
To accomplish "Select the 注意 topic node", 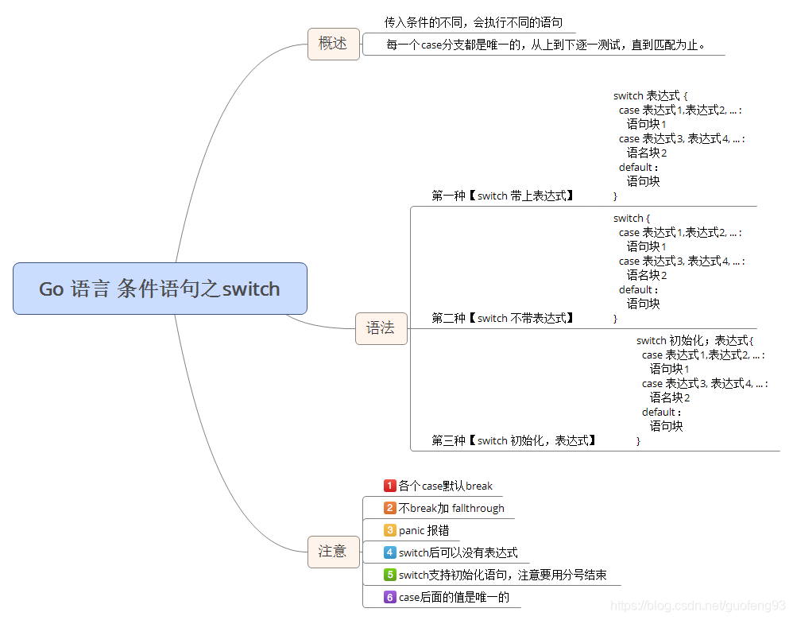I will coord(334,552).
